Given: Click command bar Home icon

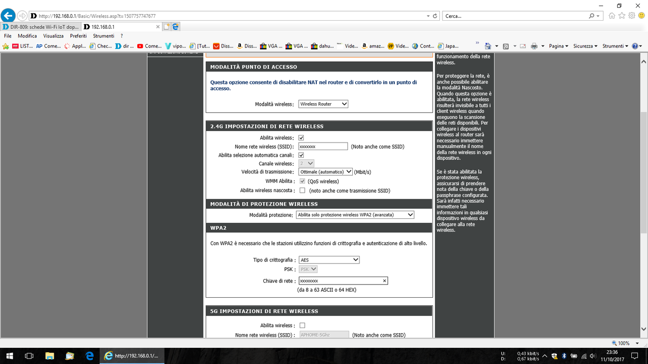Looking at the screenshot, I should 488,46.
